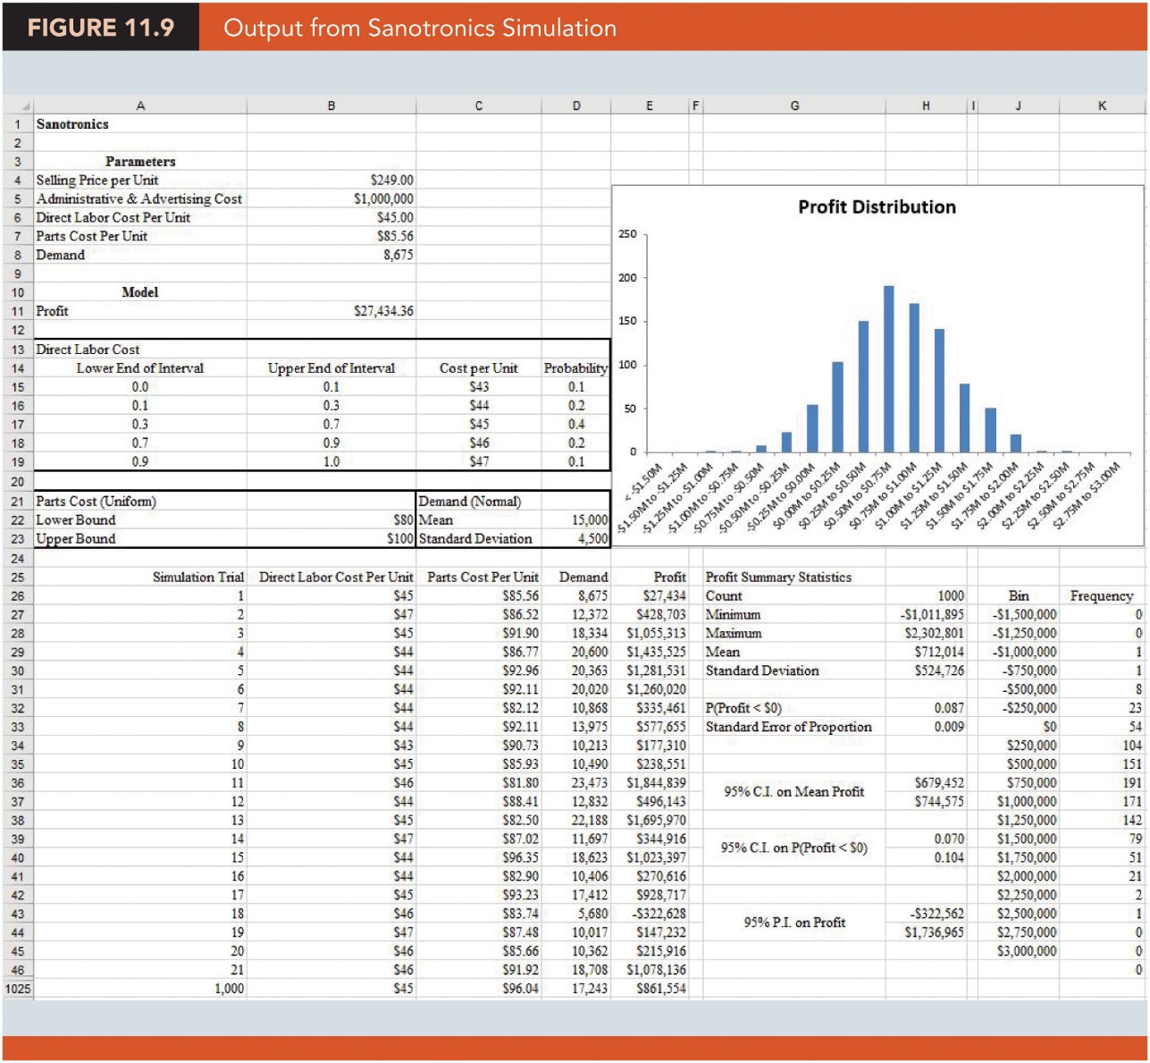Click the Profit Distribution chart title
Viewport: 1150px width, 1063px height.
(878, 206)
